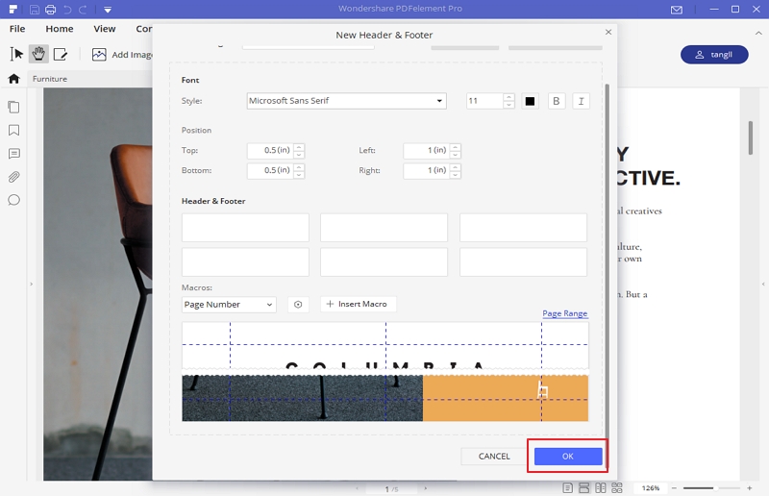Click the Bottom position field
The image size is (769, 496).
[270, 171]
